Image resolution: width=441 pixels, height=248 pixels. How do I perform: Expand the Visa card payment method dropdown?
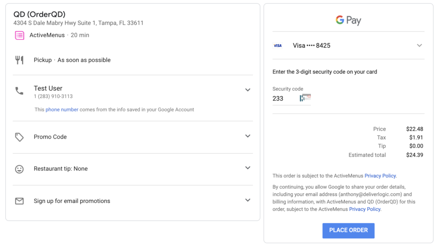419,45
